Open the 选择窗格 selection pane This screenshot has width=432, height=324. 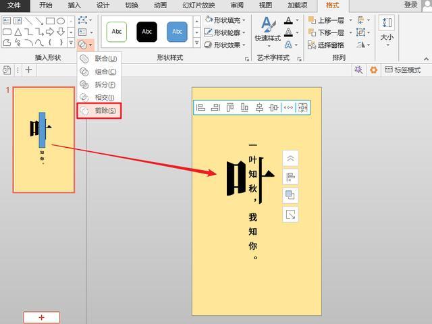click(325, 45)
